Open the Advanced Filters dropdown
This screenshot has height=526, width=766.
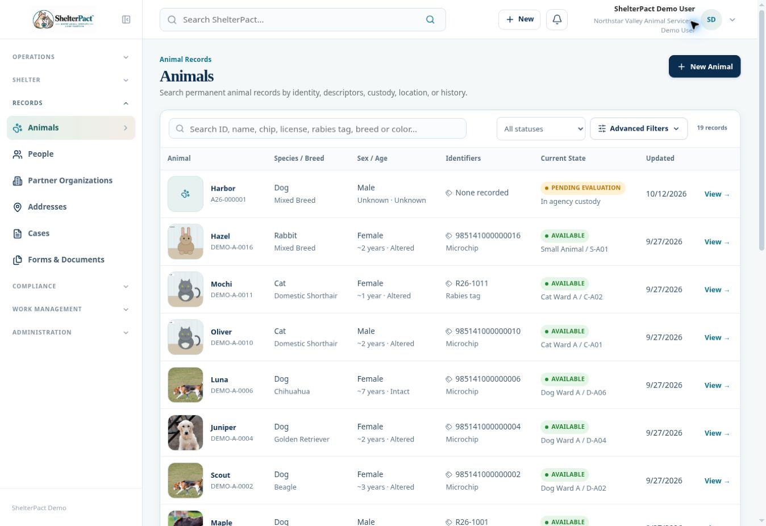point(639,128)
